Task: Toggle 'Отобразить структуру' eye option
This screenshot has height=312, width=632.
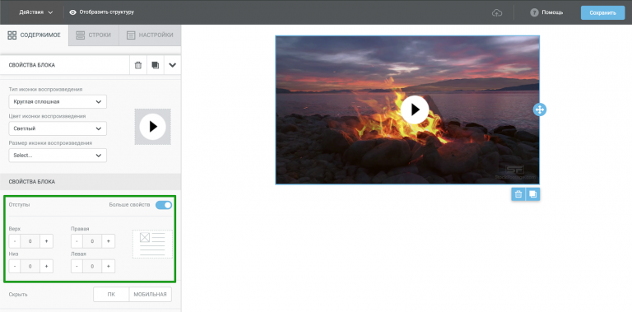Action: 101,12
